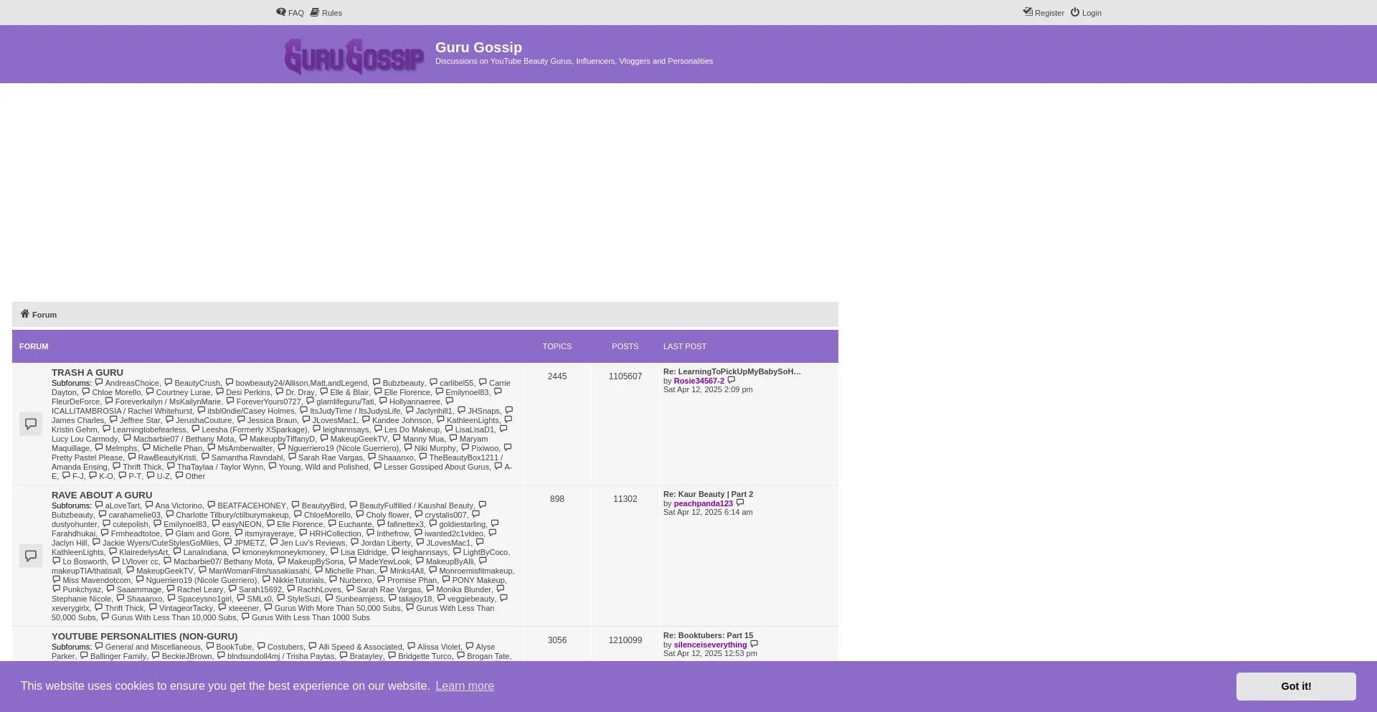
Task: Click the 2445 topics count
Action: pos(557,376)
